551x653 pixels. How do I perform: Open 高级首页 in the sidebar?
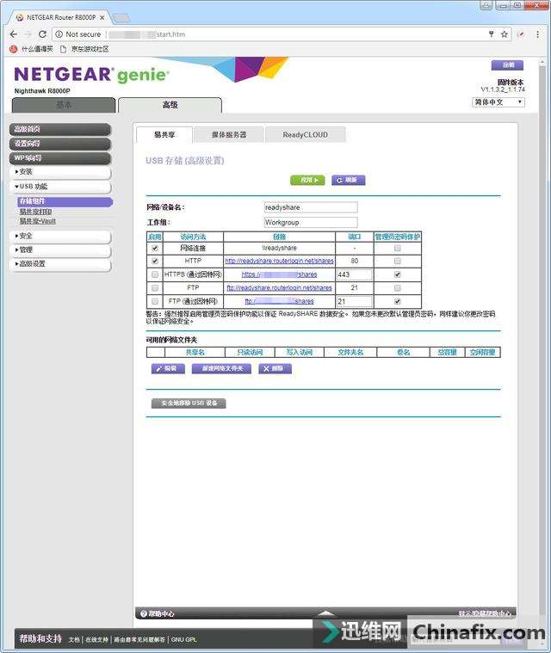(x=60, y=129)
